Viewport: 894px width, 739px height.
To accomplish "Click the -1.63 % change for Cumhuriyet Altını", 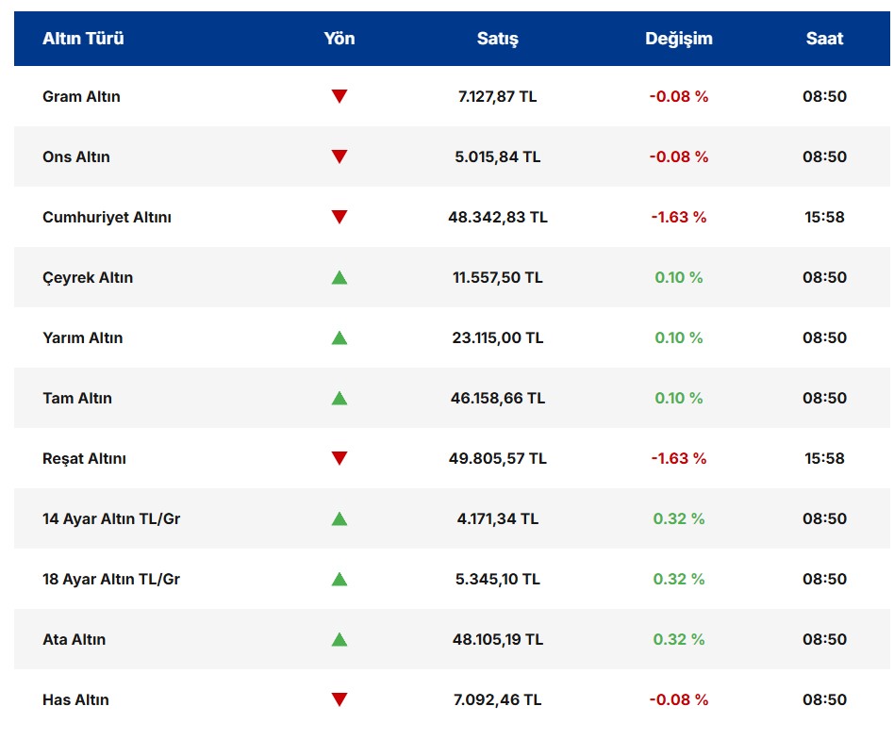I will click(678, 217).
